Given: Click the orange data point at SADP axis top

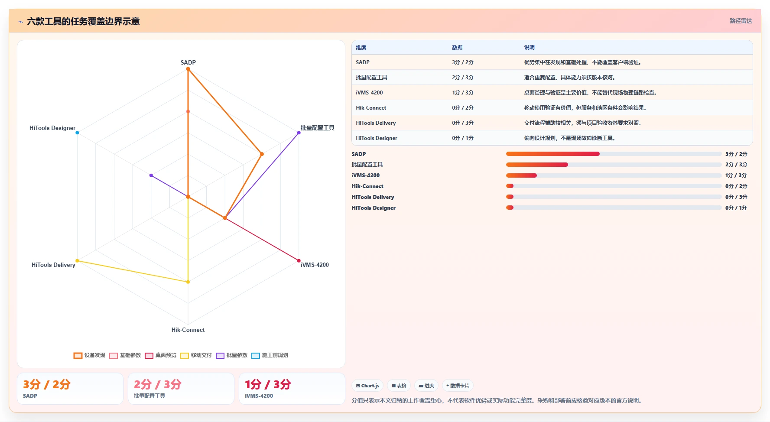Looking at the screenshot, I should tap(188, 69).
